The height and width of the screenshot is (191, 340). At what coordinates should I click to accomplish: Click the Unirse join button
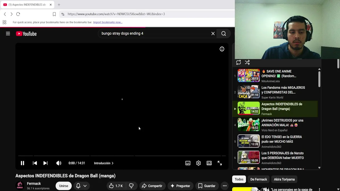click(63, 186)
